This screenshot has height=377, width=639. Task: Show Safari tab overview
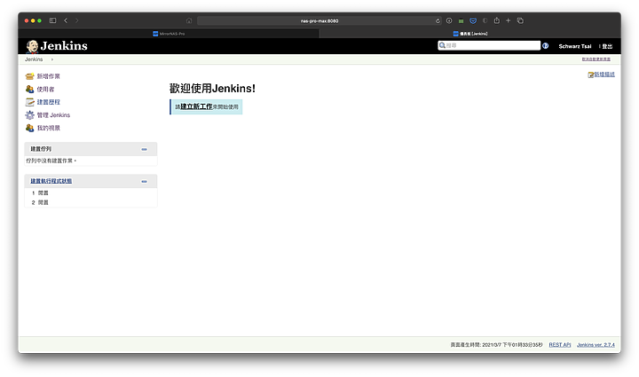(x=520, y=20)
